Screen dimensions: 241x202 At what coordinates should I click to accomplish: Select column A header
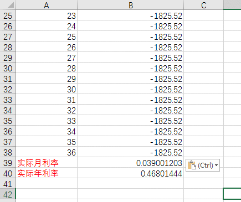(47, 5)
